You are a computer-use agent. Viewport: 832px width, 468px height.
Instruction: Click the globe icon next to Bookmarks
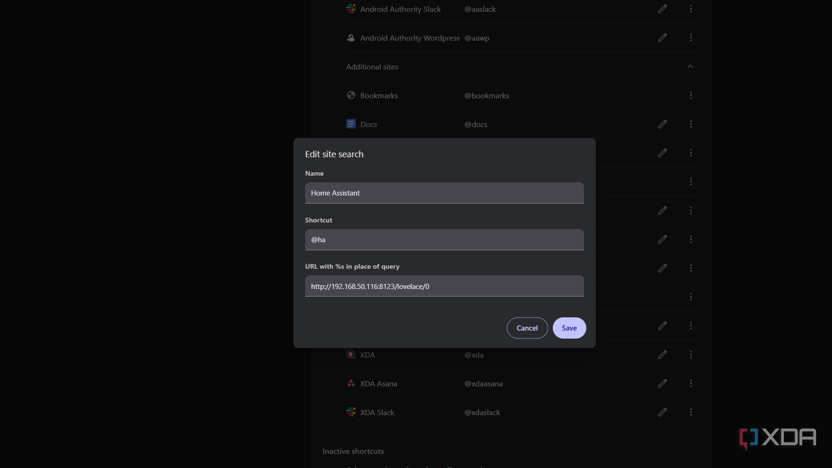click(x=351, y=95)
